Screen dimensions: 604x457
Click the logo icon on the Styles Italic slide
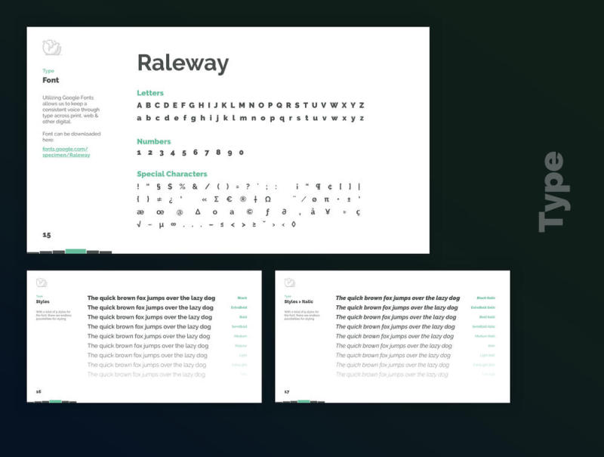coord(289,283)
